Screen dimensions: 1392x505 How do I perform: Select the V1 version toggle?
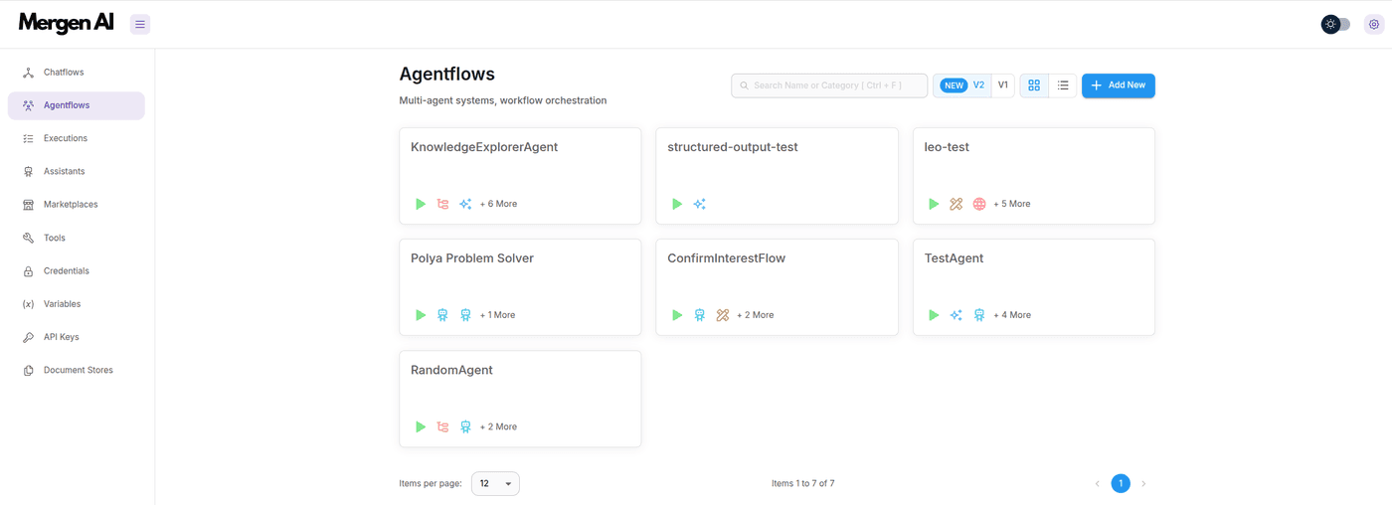[x=1002, y=85]
